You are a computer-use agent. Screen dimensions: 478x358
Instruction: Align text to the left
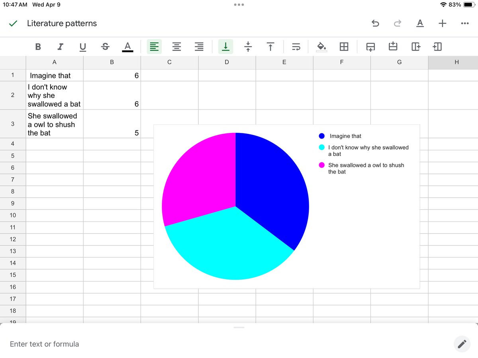pos(154,47)
